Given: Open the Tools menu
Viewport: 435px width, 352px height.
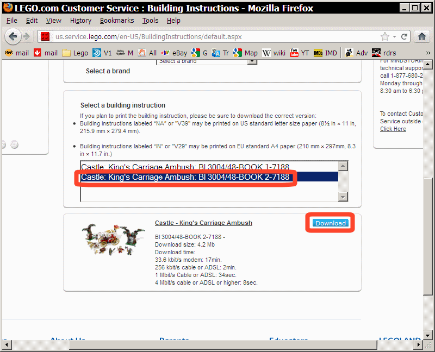Looking at the screenshot, I should 150,21.
